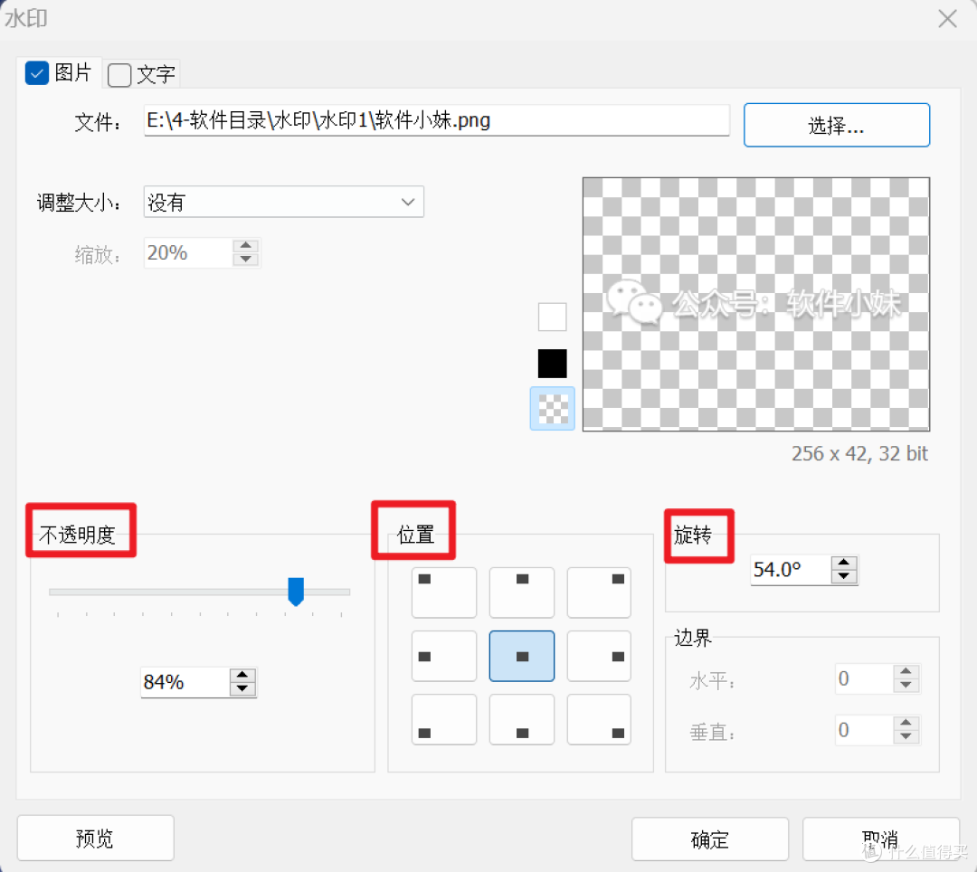Increase 水平 border value
977x872 pixels.
906,671
